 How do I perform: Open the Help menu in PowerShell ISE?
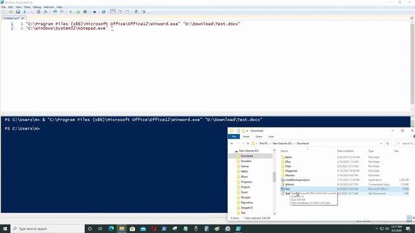pos(59,7)
